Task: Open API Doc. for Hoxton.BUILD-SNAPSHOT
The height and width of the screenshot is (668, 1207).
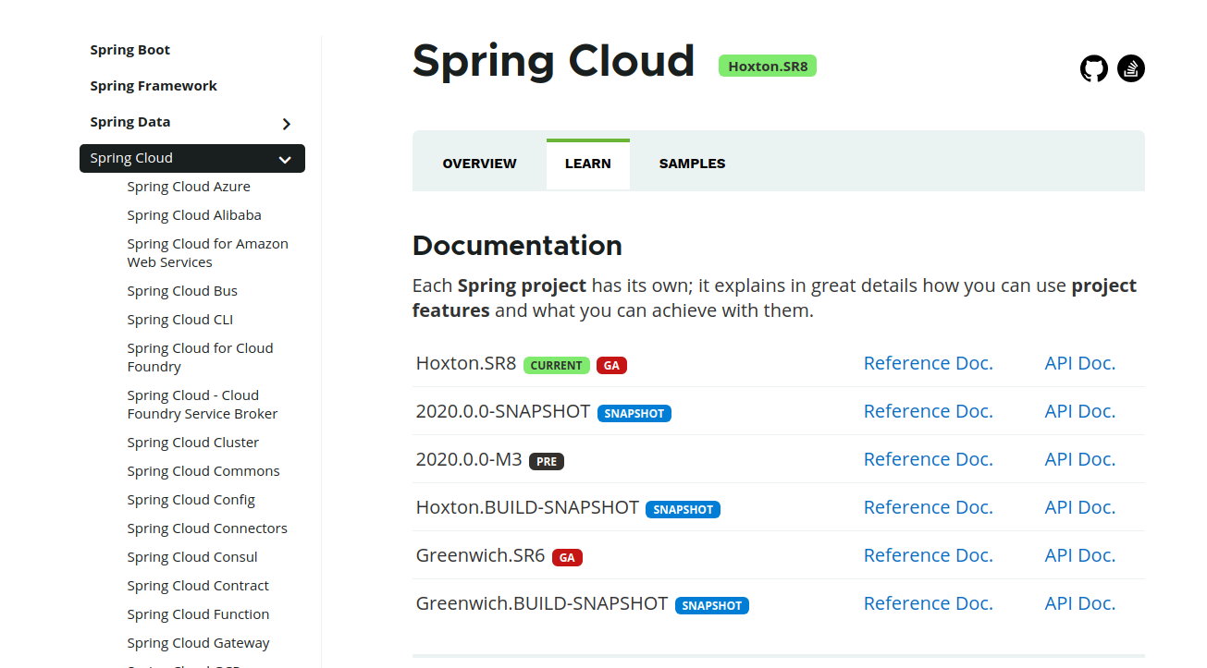Action: click(x=1080, y=507)
